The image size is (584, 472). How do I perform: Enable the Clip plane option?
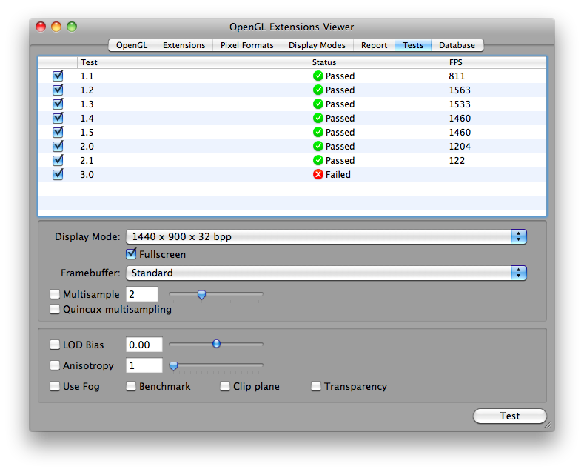[225, 386]
